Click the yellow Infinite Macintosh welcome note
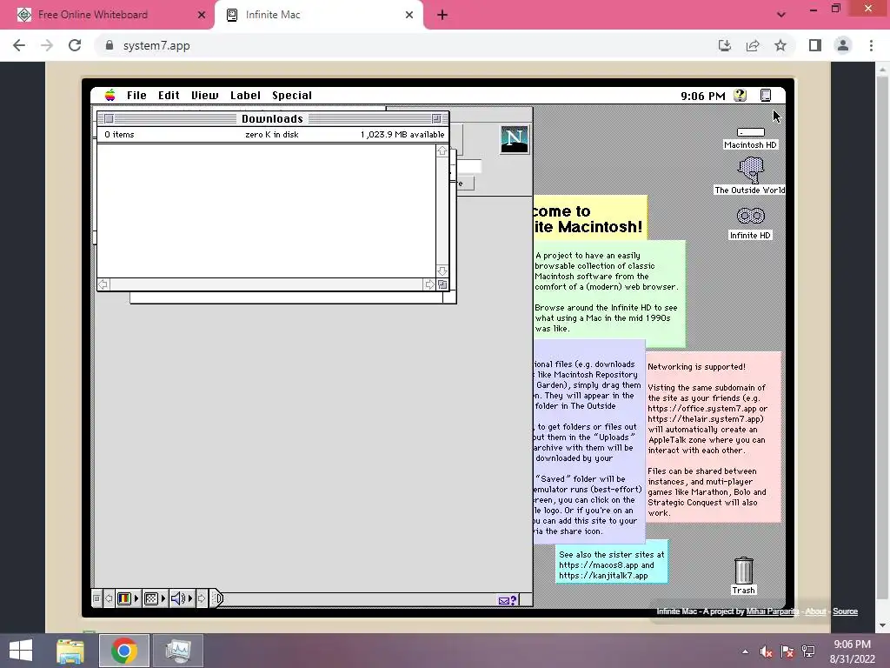This screenshot has height=668, width=890. (x=589, y=217)
